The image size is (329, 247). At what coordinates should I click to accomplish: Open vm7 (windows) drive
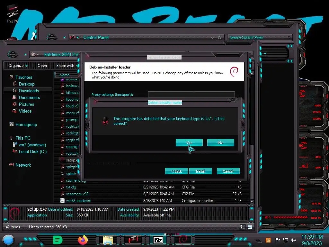tap(32, 145)
